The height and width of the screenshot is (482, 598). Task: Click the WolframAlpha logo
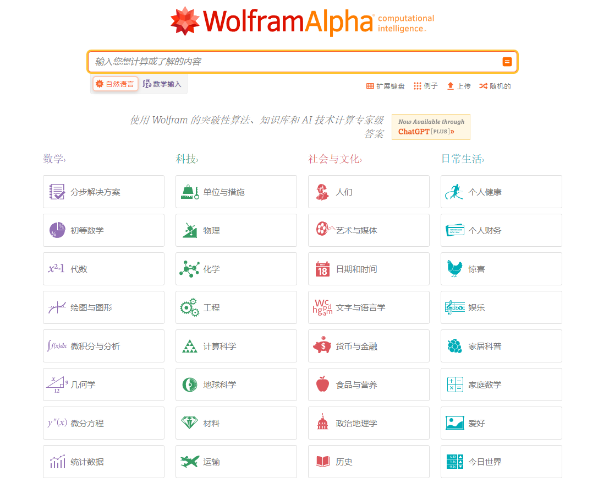coord(301,21)
